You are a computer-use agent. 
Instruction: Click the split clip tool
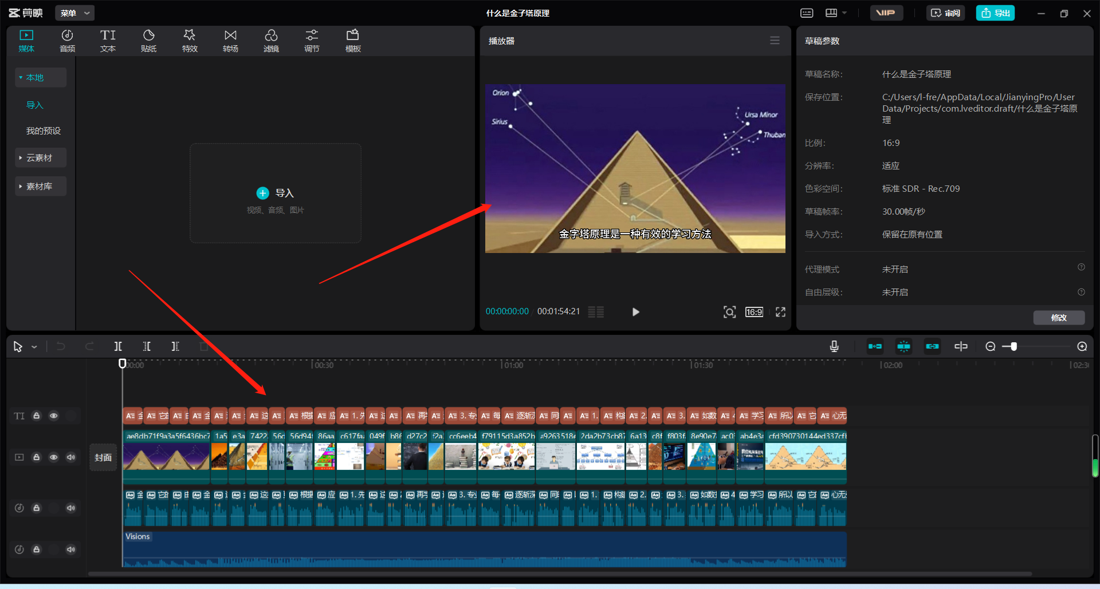pos(118,346)
